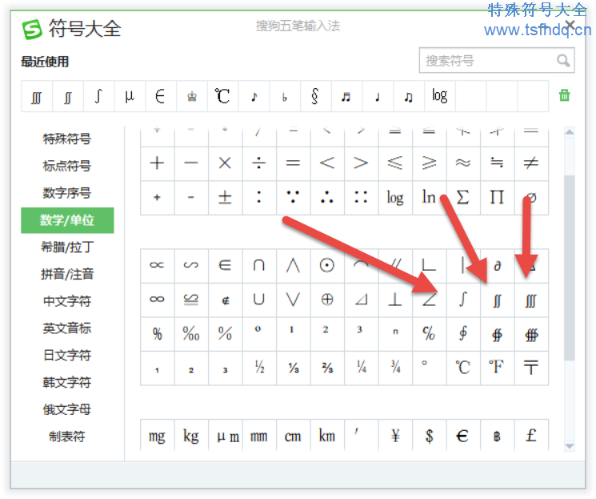This screenshot has width=596, height=499.
Task: Insert the not equal ≠ symbol
Action: click(x=531, y=163)
